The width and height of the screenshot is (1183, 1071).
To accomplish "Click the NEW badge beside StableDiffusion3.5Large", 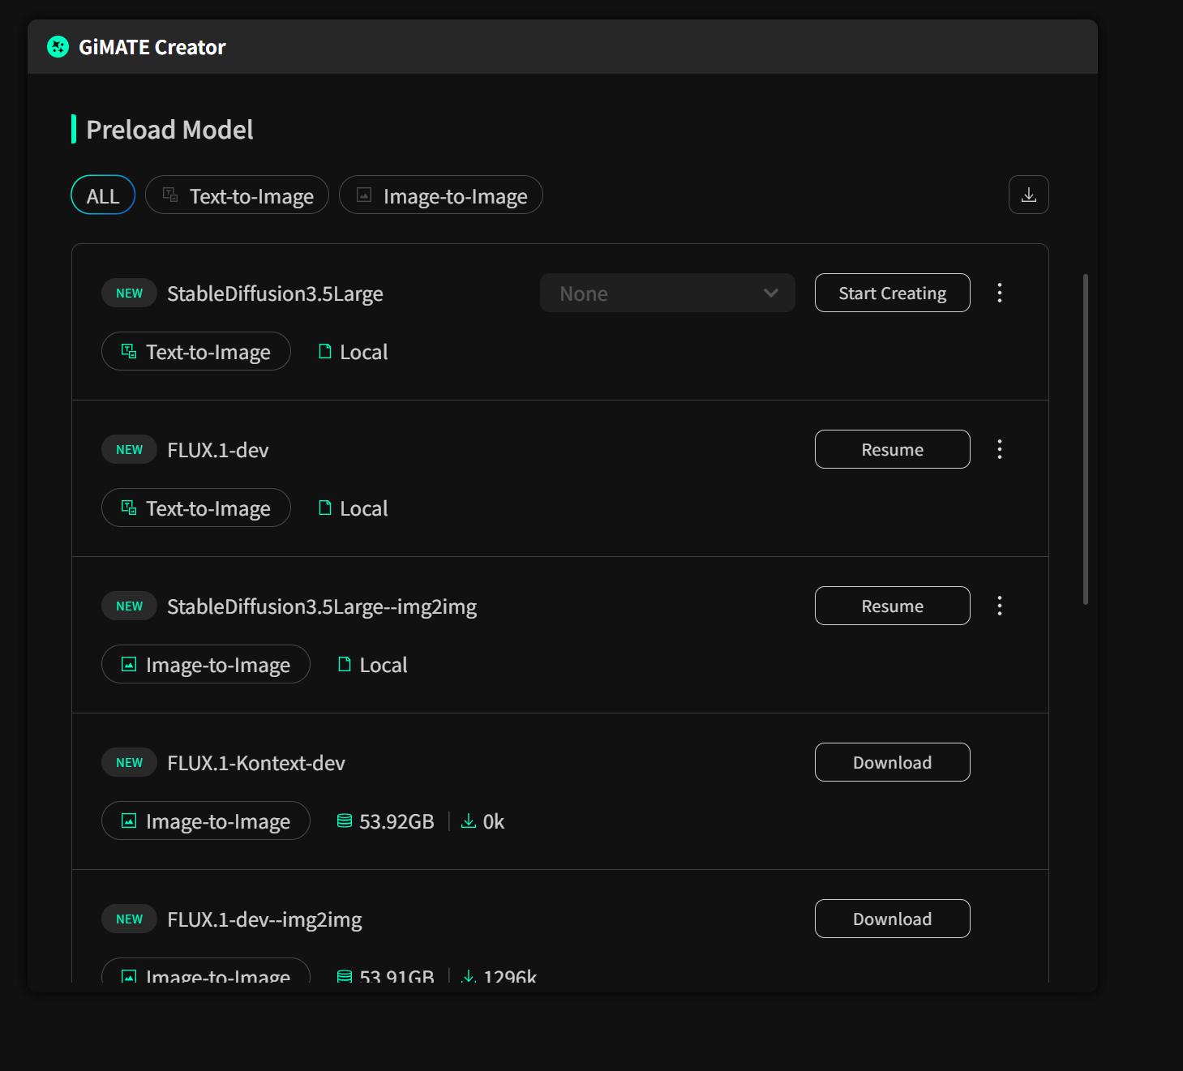I will pos(129,293).
